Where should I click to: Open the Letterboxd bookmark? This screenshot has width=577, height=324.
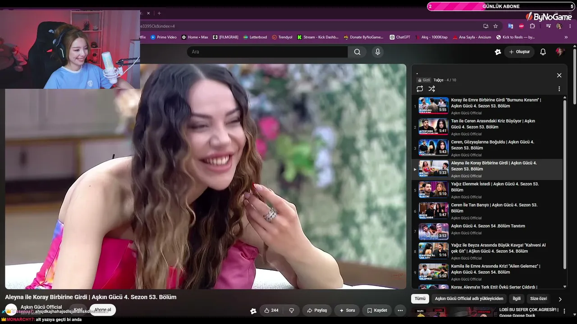tap(255, 37)
